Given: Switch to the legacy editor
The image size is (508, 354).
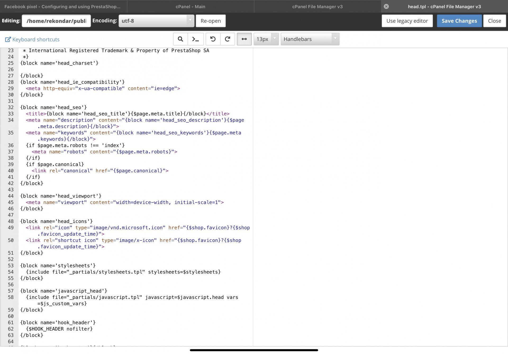Looking at the screenshot, I should coord(407,21).
